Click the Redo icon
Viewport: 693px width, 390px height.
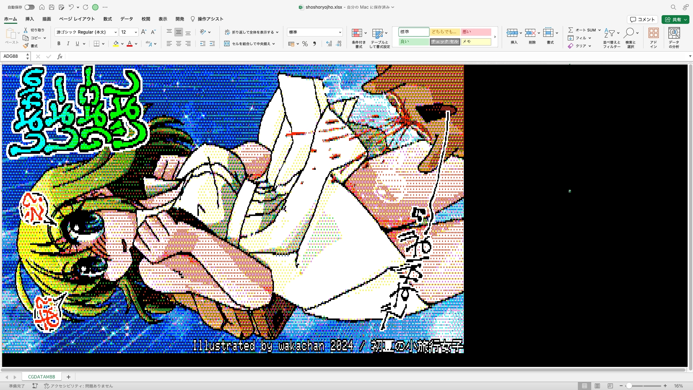tap(86, 7)
